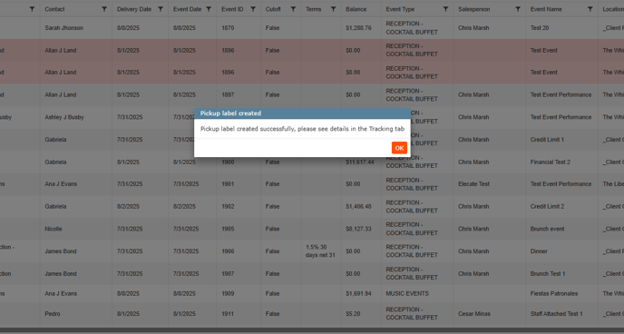
Task: Open the Event ID column filter icon
Action: 253,9
